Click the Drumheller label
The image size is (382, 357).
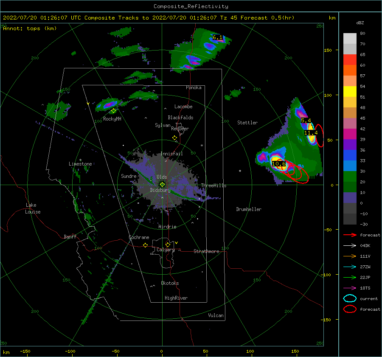[x=249, y=209]
